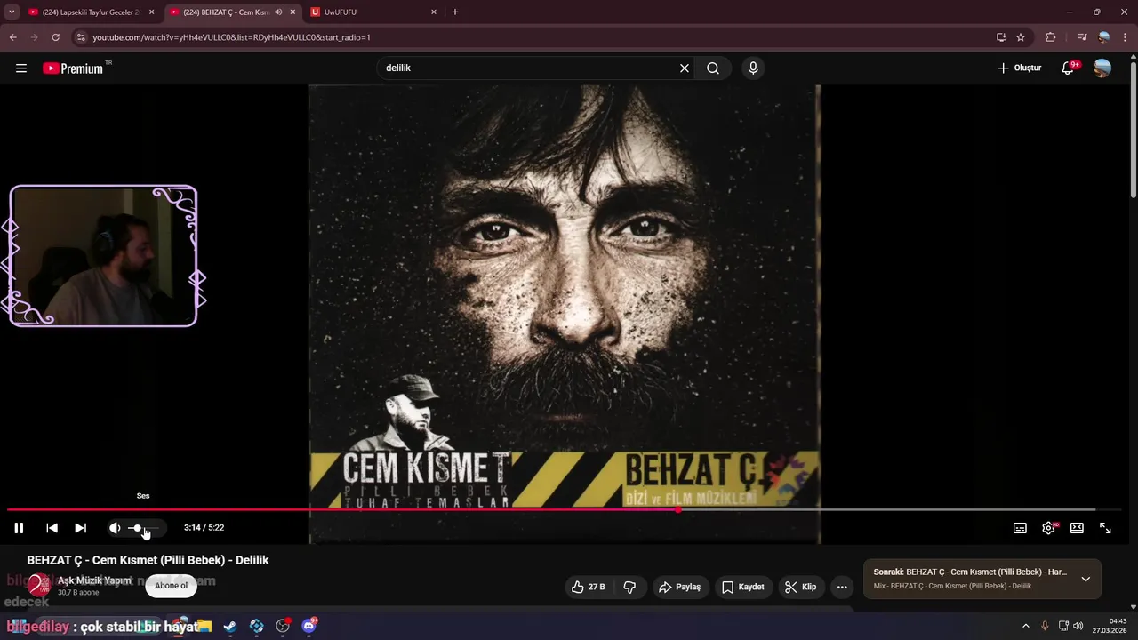The height and width of the screenshot is (640, 1138).
Task: Create clip with Klip button
Action: coord(800,587)
